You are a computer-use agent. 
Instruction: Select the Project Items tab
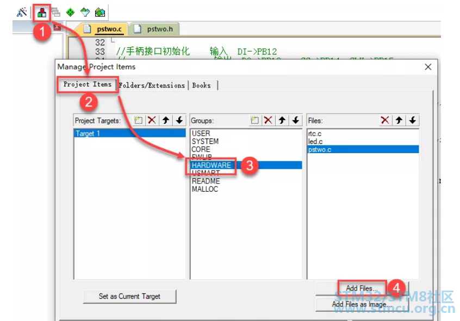point(88,84)
